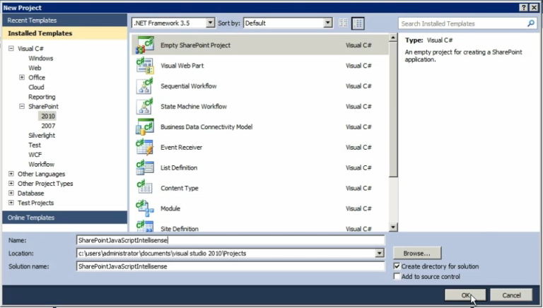This screenshot has height=308, width=543.
Task: Click the Cancel button
Action: tap(511, 295)
